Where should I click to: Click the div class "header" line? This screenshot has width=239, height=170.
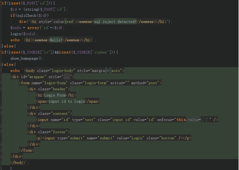[x=49, y=89]
